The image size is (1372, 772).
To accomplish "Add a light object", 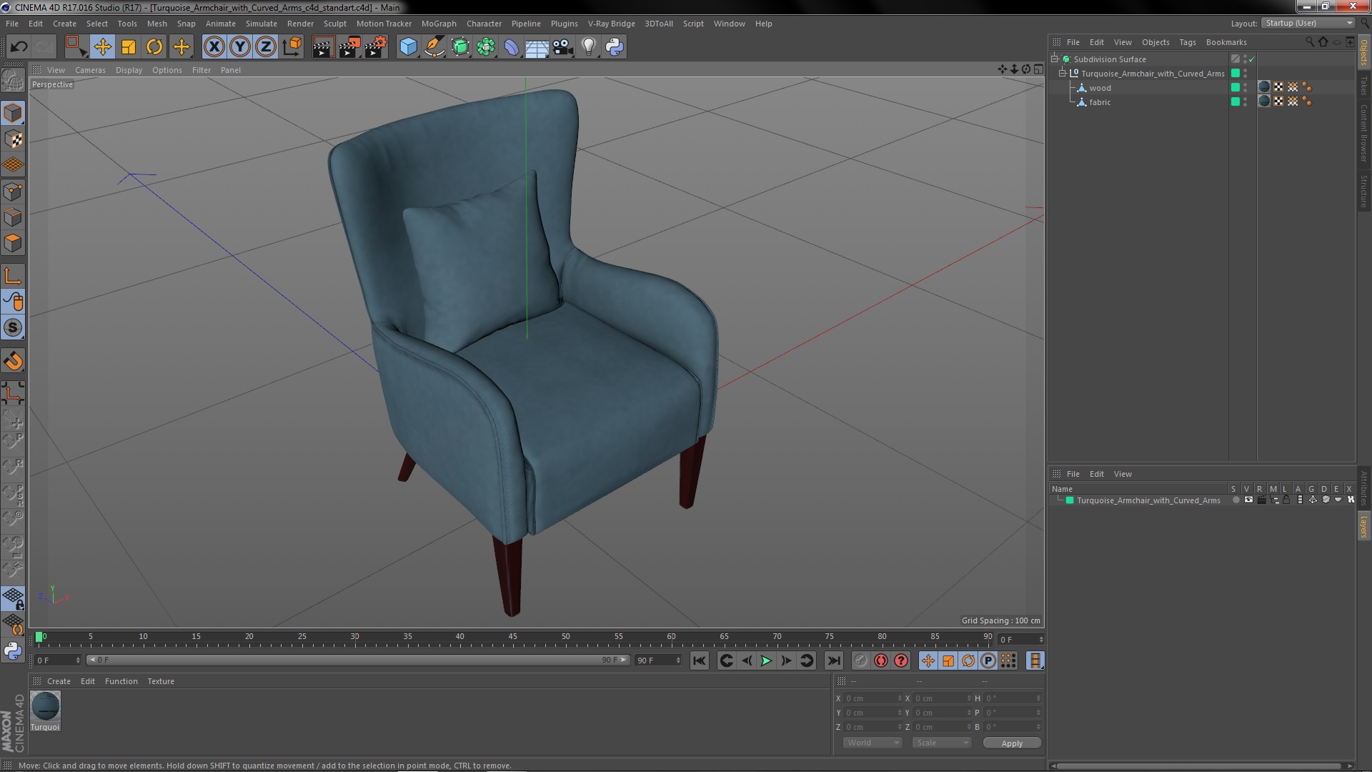I will 589,47.
